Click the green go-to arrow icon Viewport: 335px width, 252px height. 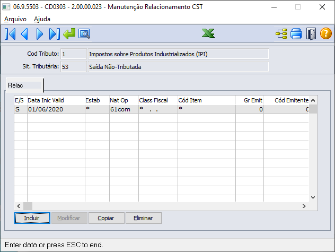(x=69, y=34)
